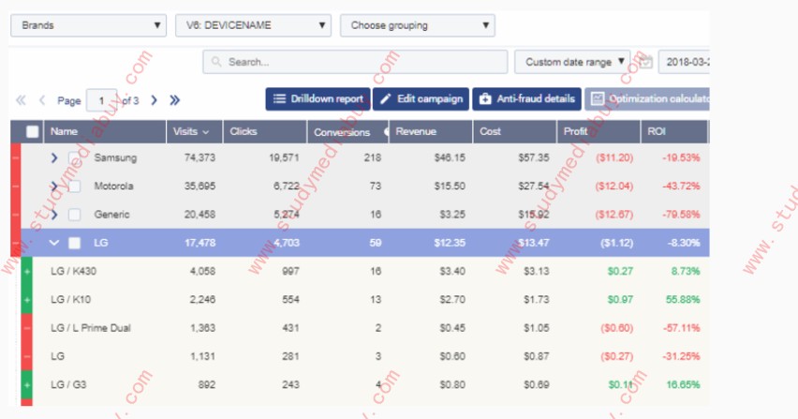The image size is (798, 419).
Task: Expand the Motorola row
Action: [54, 187]
